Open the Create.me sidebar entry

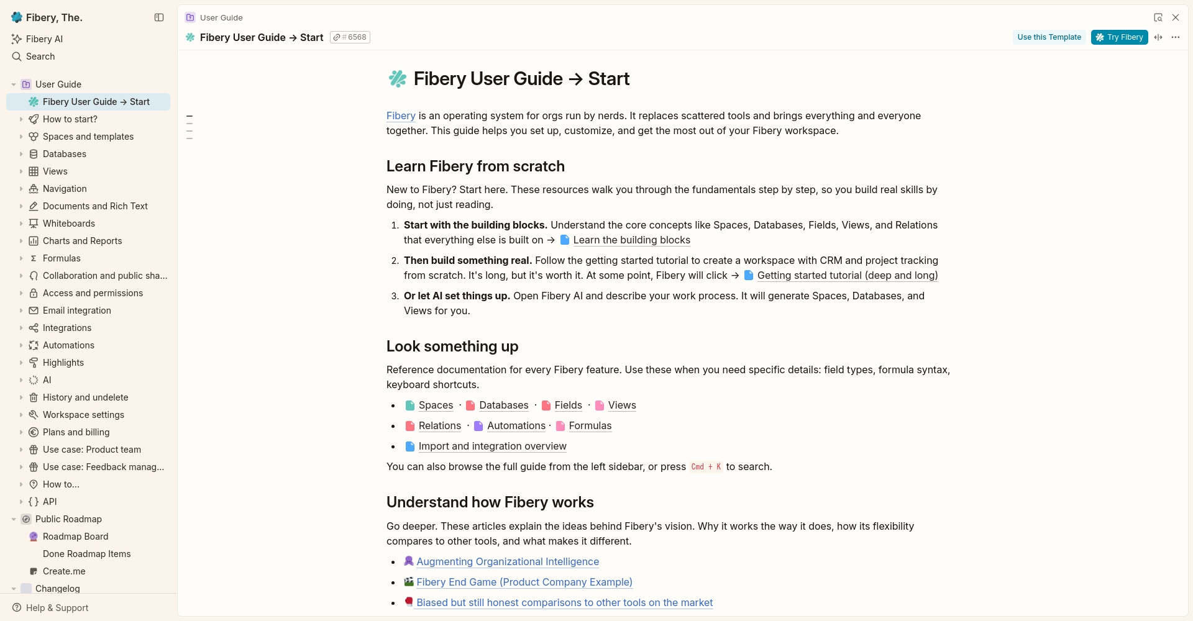64,571
